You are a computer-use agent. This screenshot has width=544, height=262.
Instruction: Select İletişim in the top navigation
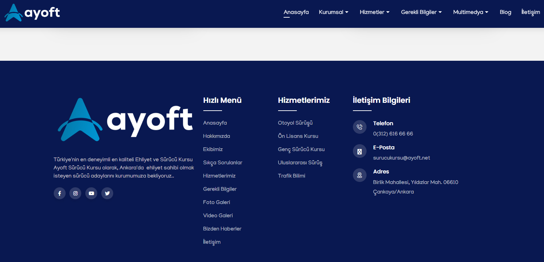(530, 12)
